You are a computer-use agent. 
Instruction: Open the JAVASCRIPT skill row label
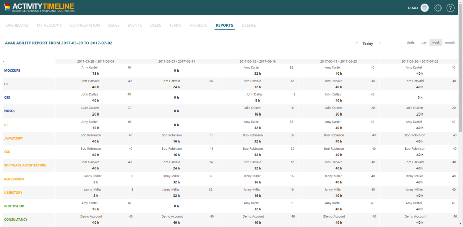point(13,138)
